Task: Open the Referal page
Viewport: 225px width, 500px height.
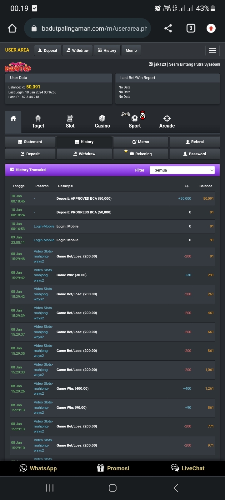Action: 195,142
